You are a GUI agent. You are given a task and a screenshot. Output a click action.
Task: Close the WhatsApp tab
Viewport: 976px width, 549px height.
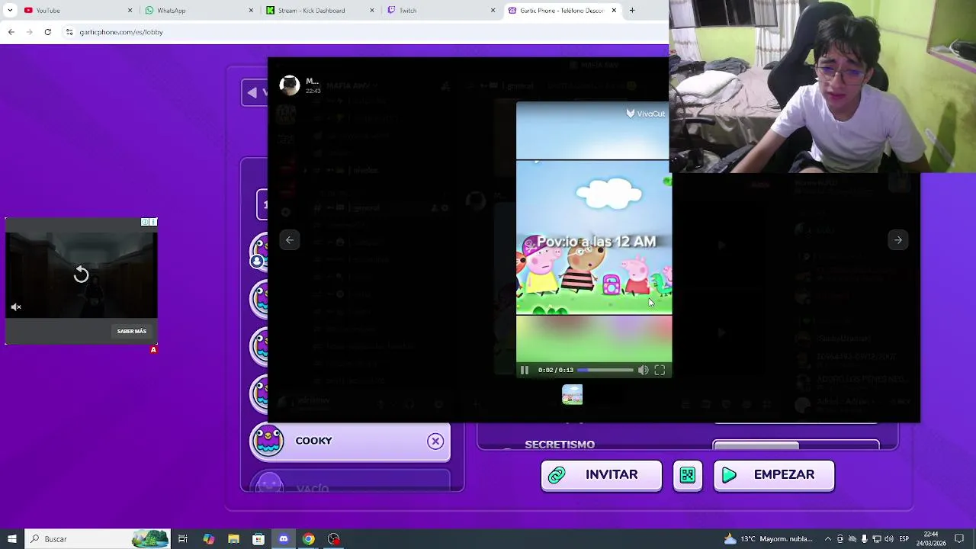[x=251, y=10]
